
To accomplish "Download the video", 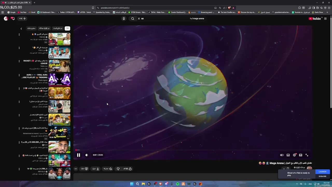I will coord(96,169).
